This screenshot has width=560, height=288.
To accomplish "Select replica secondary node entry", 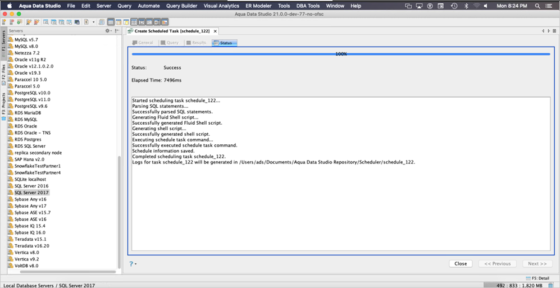I will click(x=38, y=153).
